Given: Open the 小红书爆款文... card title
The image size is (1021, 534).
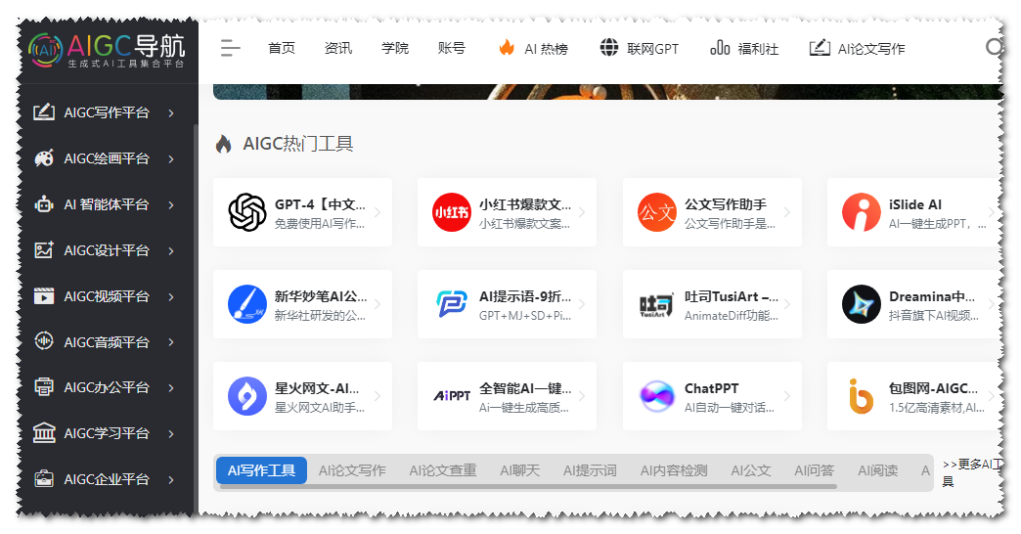Looking at the screenshot, I should (x=525, y=204).
